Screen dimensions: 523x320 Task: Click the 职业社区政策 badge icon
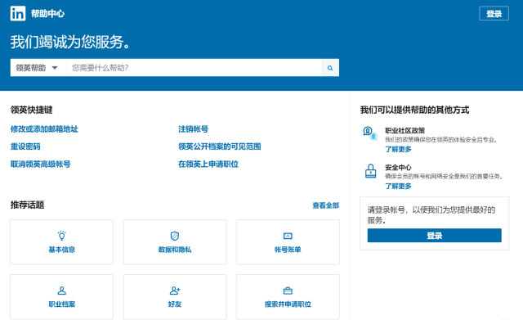(x=370, y=133)
